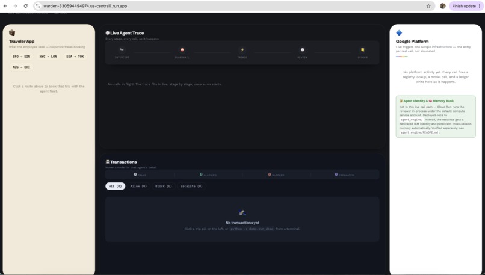
Task: Show the All (0) transactions filter
Action: (116, 186)
